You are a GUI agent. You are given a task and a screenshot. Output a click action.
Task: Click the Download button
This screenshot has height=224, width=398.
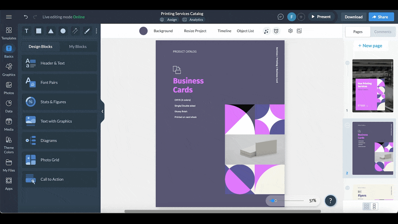(x=353, y=17)
